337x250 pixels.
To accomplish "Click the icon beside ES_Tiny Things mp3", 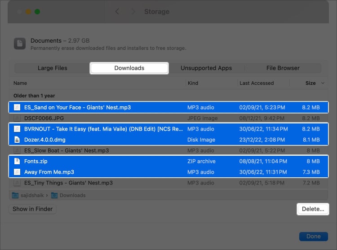I will pos(17,183).
